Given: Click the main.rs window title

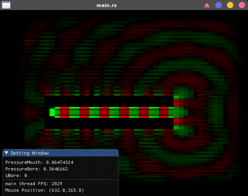Looking at the screenshot, I should pyautogui.click(x=107, y=5).
